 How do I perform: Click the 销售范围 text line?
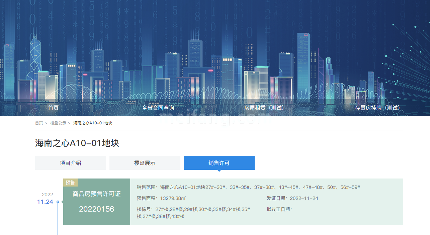248,187
